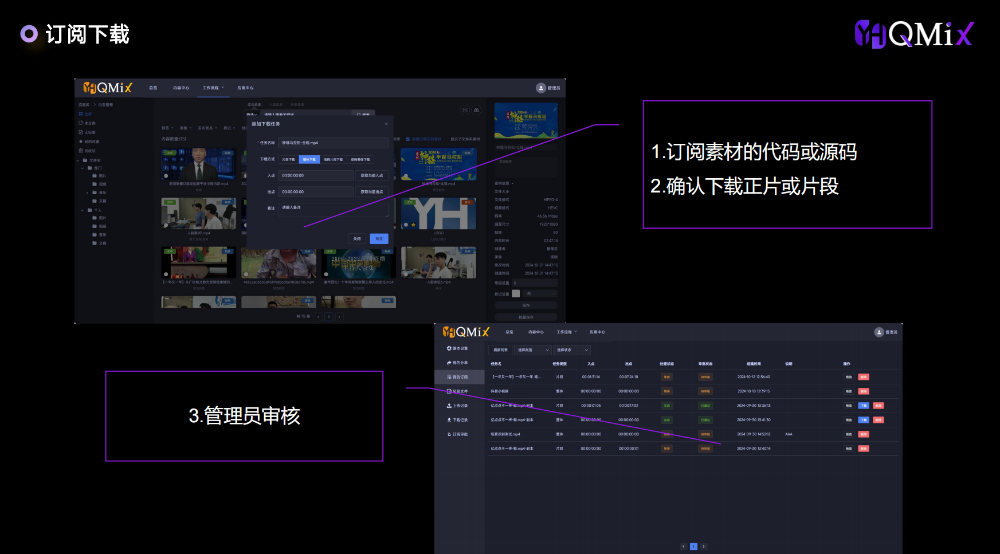
Task: Click the 标记设置 color swatch
Action: click(x=516, y=294)
